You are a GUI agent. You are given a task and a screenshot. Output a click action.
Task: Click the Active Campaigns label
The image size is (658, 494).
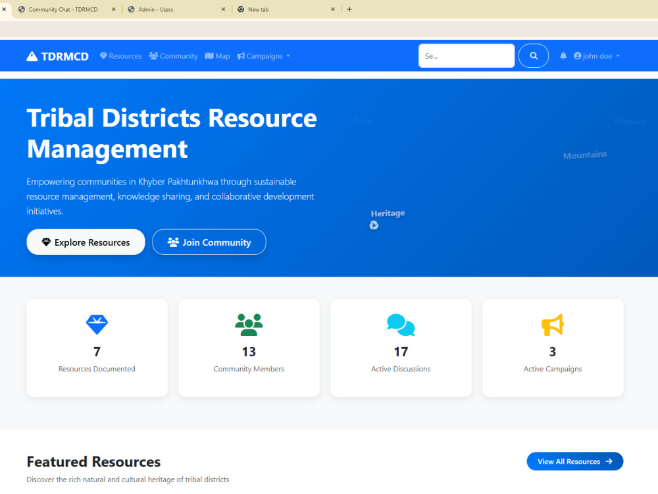click(x=553, y=369)
